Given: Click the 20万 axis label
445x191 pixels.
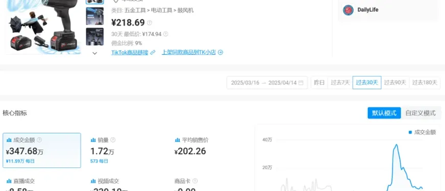Looking at the screenshot, I should pos(267,168).
